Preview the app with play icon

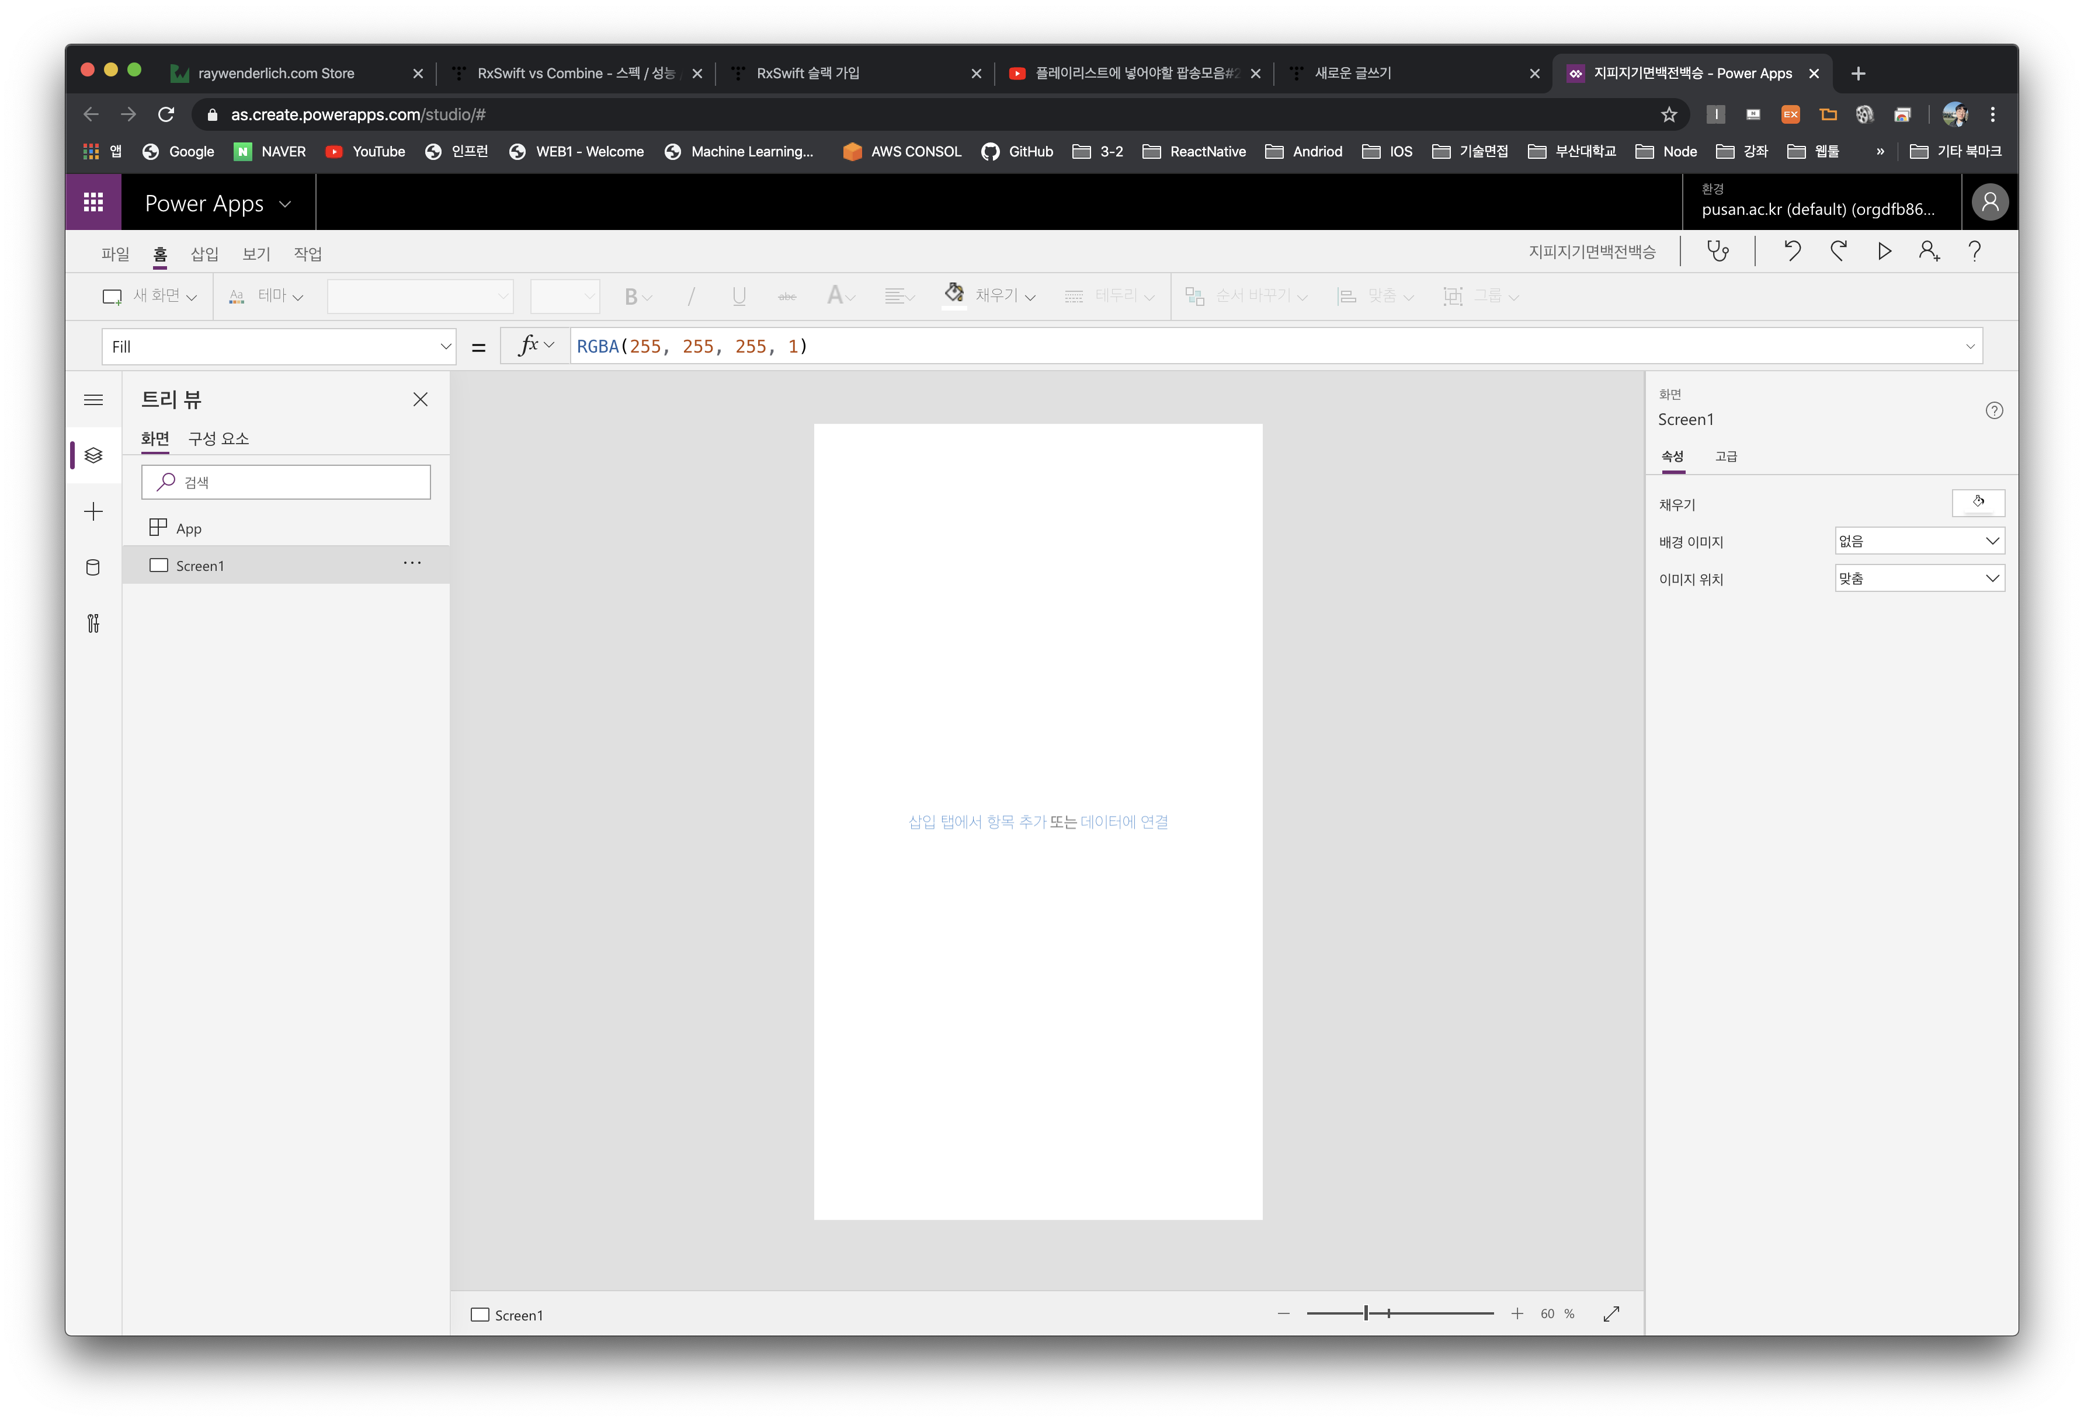click(1884, 252)
